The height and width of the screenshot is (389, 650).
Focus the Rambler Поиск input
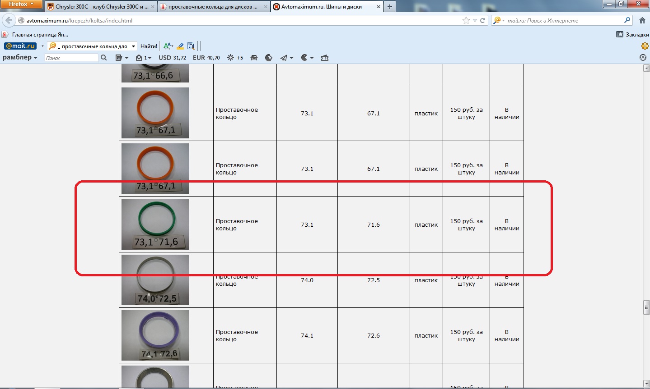point(71,58)
